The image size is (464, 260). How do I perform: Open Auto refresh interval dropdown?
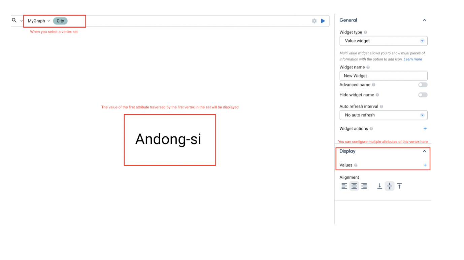point(383,115)
